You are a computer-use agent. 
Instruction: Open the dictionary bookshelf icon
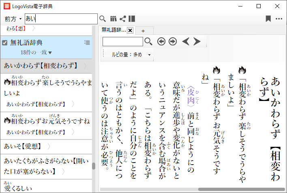pos(114,19)
